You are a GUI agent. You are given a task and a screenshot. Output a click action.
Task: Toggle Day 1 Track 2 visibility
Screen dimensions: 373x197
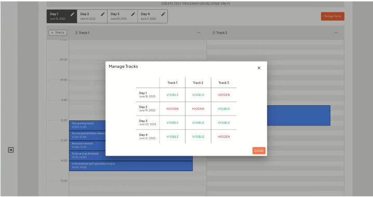198,95
